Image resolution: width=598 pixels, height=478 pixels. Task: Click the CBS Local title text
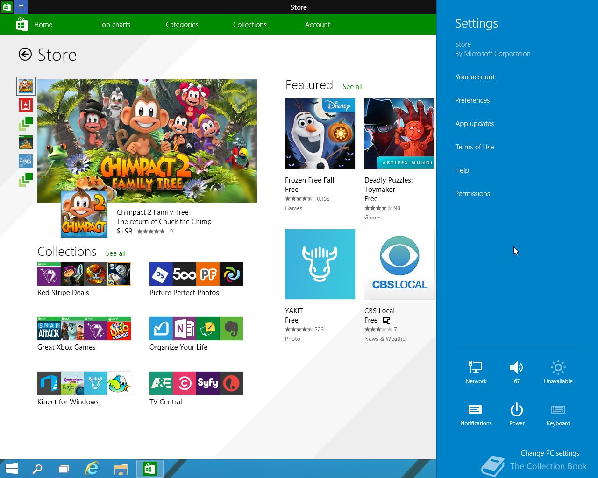click(379, 311)
